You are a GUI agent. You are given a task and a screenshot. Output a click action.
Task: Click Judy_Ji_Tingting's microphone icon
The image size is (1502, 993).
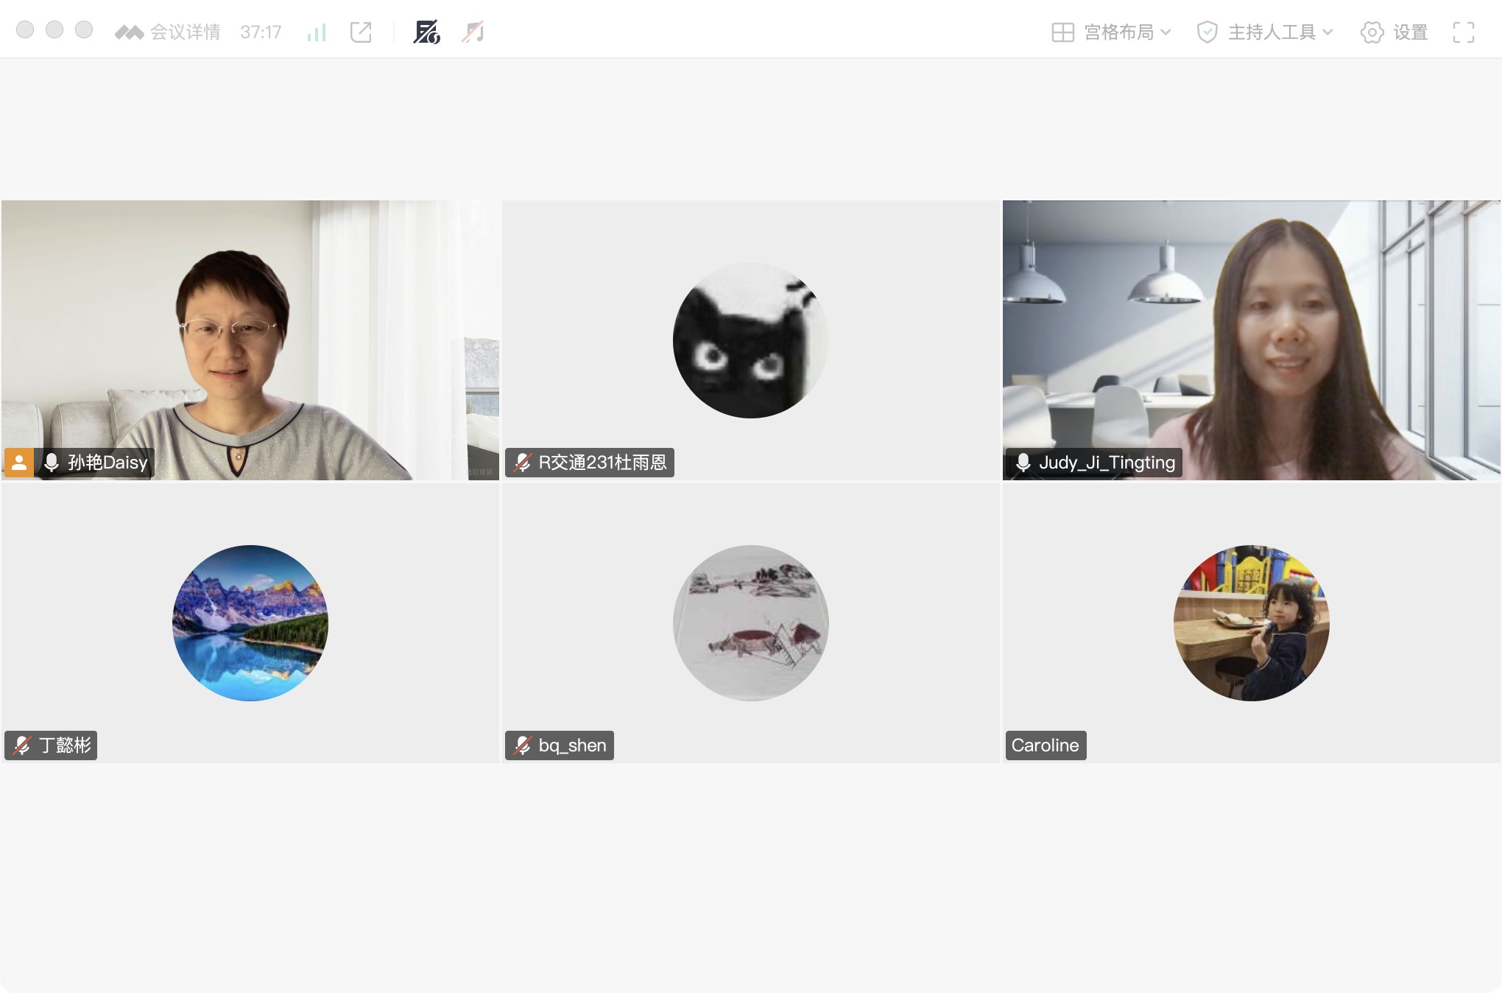tap(1023, 463)
